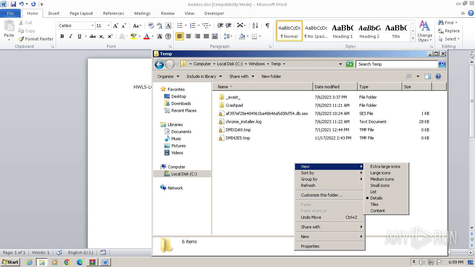Open Font Color dropdown arrow
Image resolution: width=475 pixels, height=267 pixels.
[x=153, y=36]
